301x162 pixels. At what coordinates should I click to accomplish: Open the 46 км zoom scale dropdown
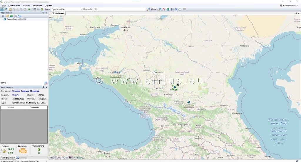click(157, 9)
